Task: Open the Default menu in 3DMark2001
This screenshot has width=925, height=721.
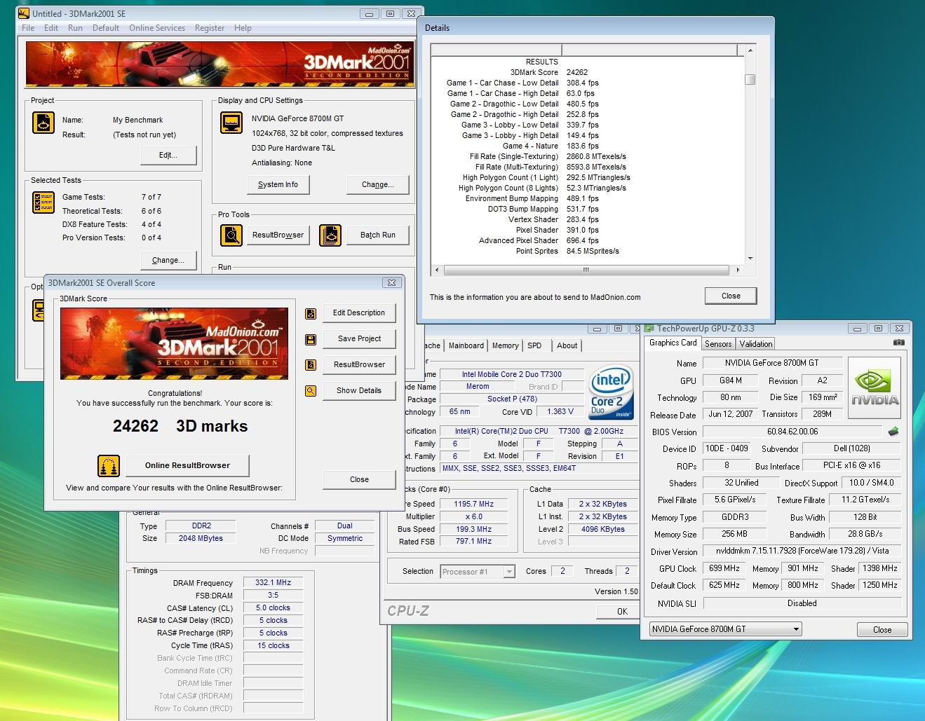Action: pyautogui.click(x=106, y=28)
